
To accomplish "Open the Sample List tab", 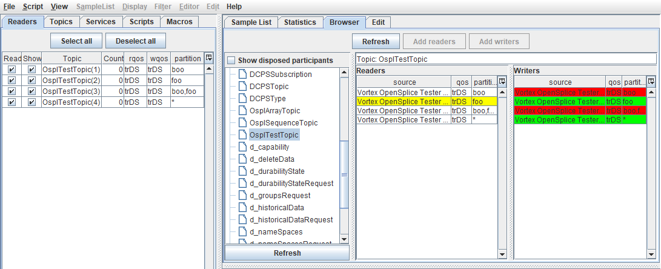I will tap(251, 22).
